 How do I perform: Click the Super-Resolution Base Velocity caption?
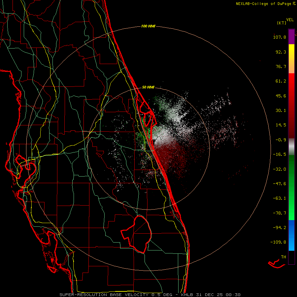coord(150,295)
